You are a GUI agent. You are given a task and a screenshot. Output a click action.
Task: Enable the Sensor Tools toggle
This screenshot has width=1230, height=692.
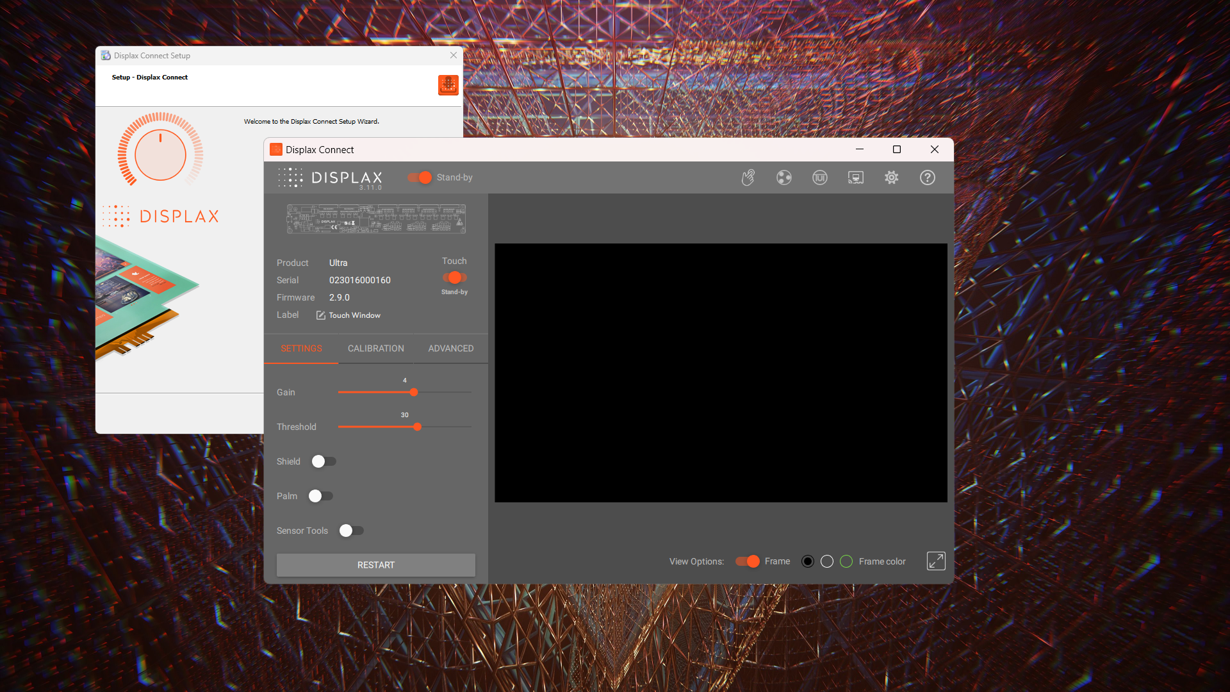point(351,531)
